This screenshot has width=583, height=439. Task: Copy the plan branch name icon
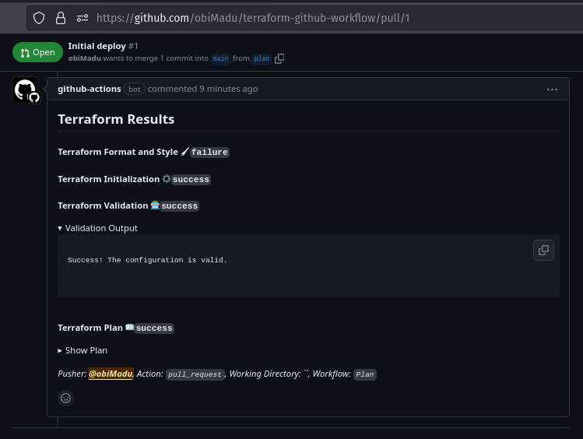click(279, 58)
